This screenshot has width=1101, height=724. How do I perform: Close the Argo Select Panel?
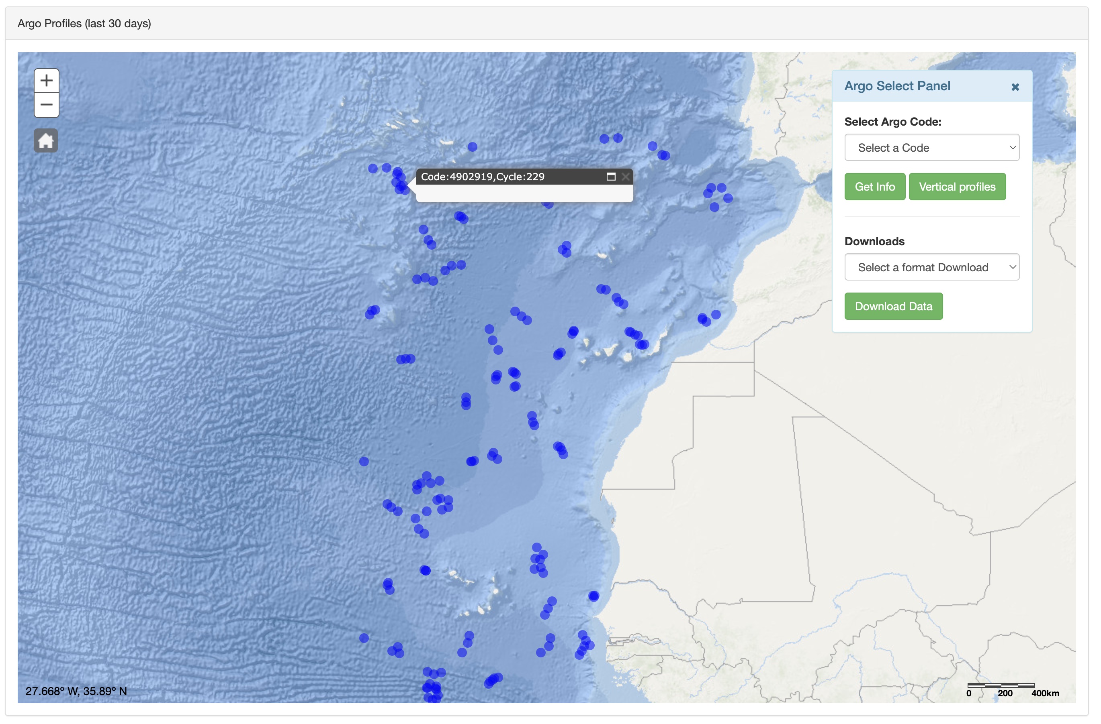coord(1015,87)
